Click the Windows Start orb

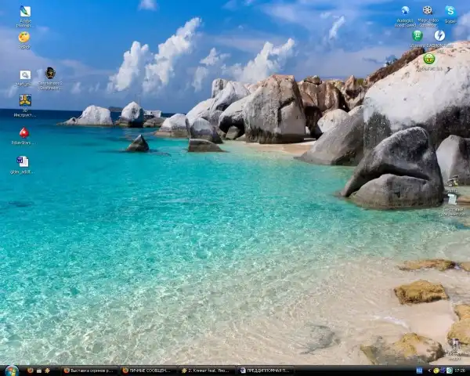click(x=11, y=370)
